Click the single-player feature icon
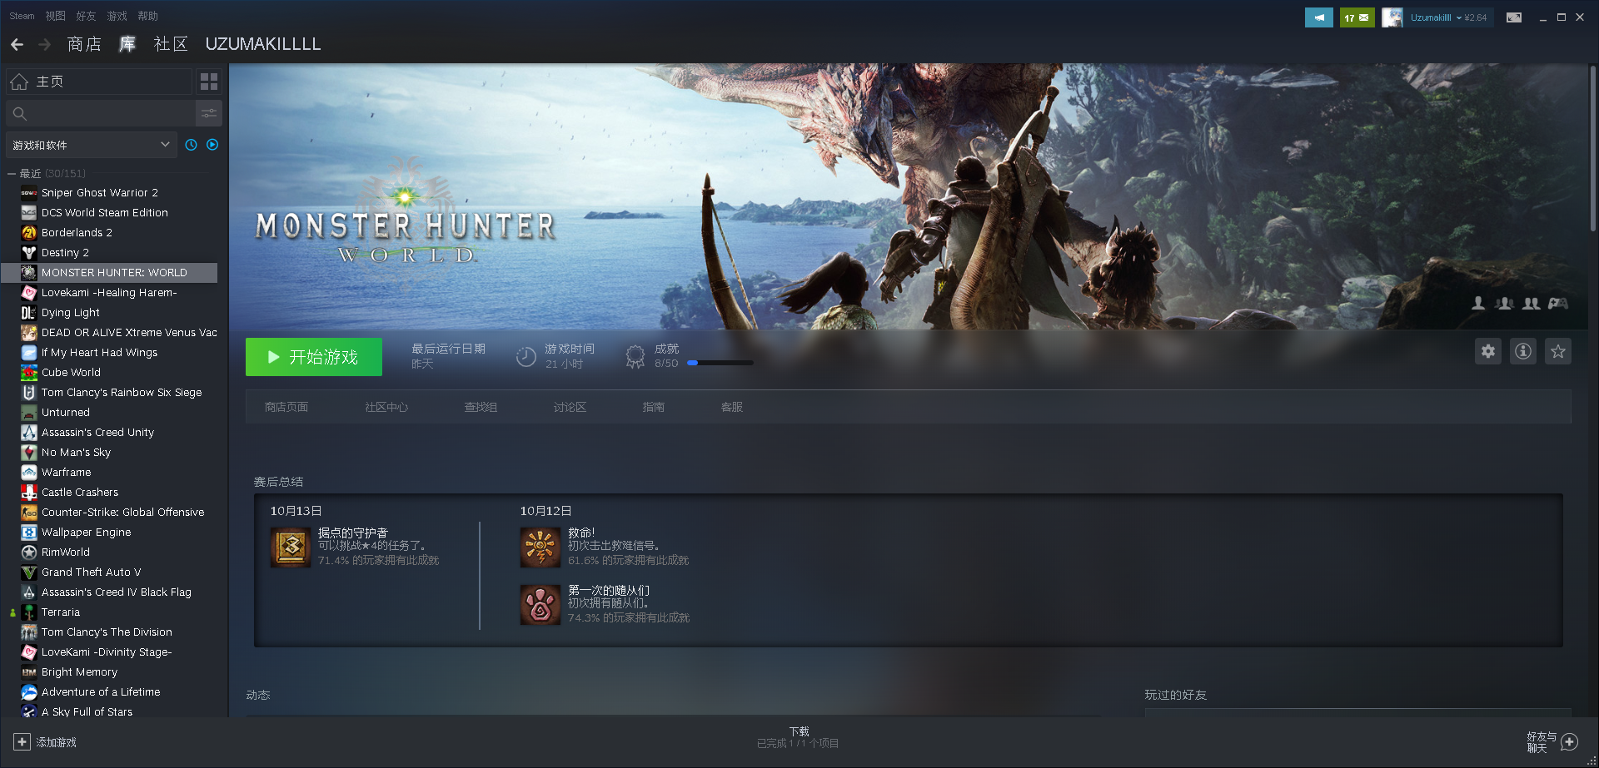1599x768 pixels. coord(1478,304)
